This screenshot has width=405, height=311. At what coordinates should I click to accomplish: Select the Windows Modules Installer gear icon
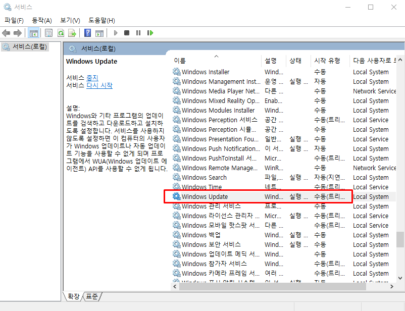tap(177, 110)
